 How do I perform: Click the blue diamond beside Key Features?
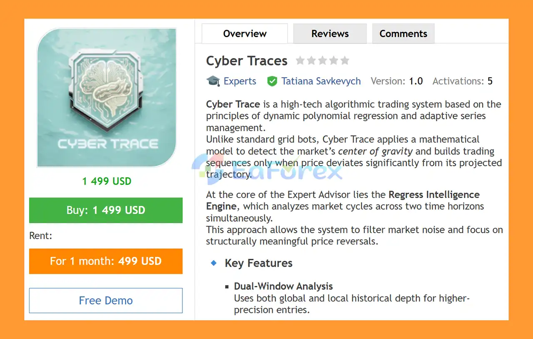pyautogui.click(x=214, y=263)
